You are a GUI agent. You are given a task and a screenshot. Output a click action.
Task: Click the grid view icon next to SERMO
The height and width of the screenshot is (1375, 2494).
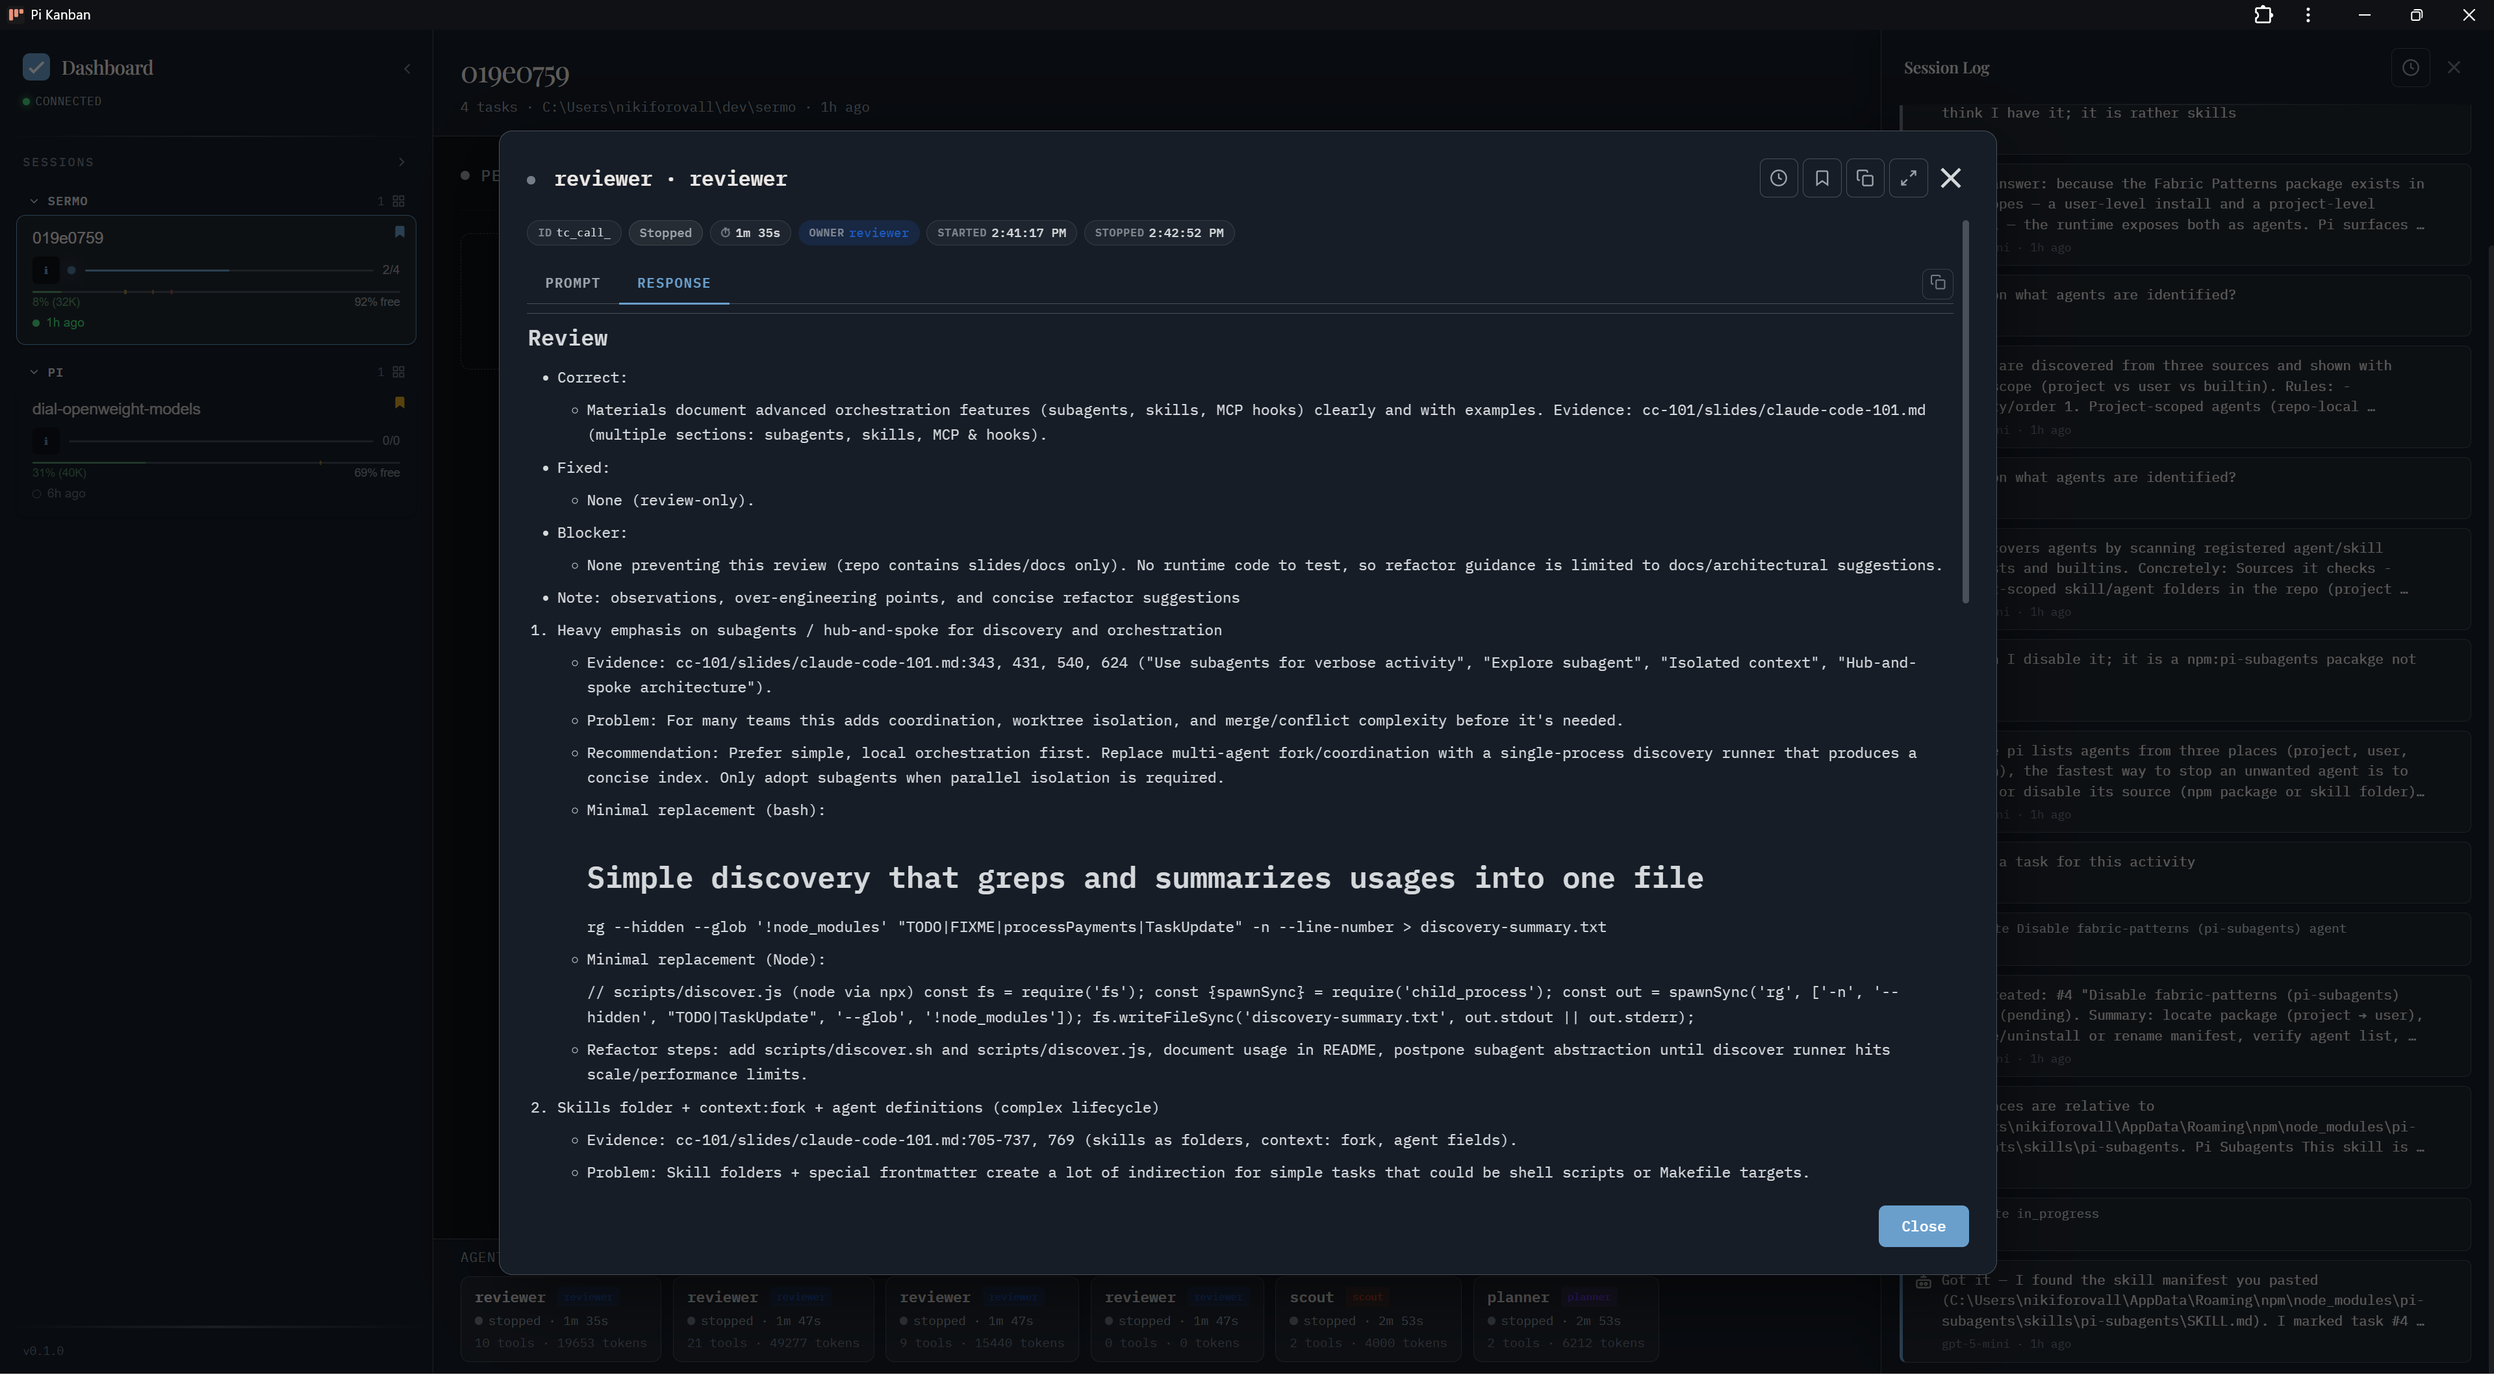point(398,201)
